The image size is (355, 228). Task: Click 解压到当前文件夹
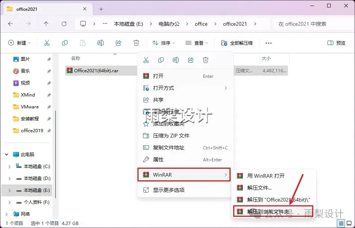[x=273, y=212]
